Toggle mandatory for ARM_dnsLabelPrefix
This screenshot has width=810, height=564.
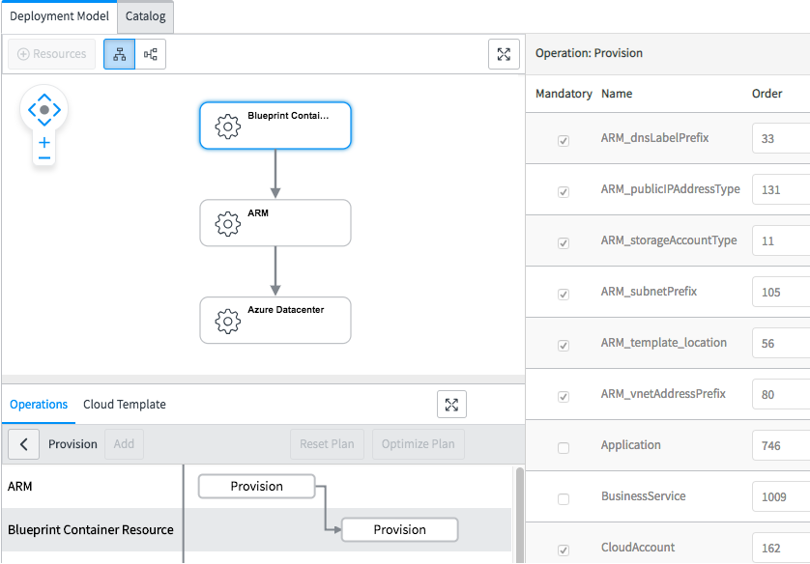[x=564, y=141]
